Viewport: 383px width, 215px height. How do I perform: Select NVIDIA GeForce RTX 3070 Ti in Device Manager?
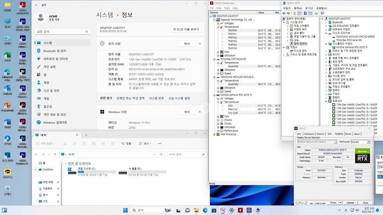tap(352, 47)
